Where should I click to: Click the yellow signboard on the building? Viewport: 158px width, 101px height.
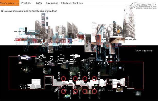click(x=119, y=31)
